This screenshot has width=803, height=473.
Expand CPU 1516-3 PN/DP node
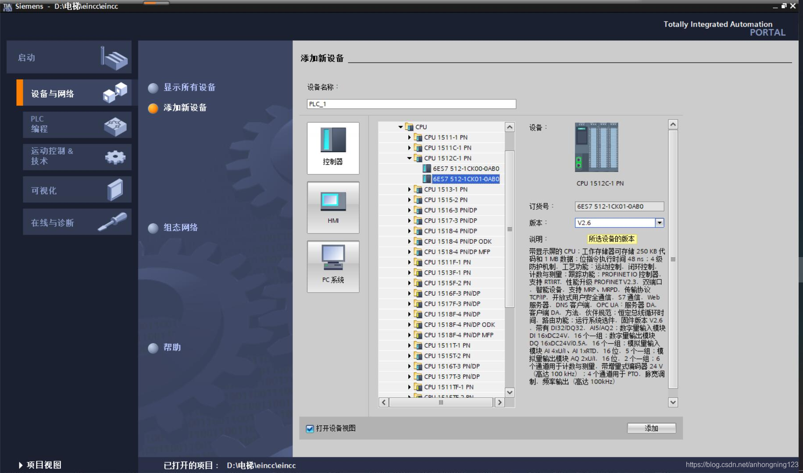[409, 211]
